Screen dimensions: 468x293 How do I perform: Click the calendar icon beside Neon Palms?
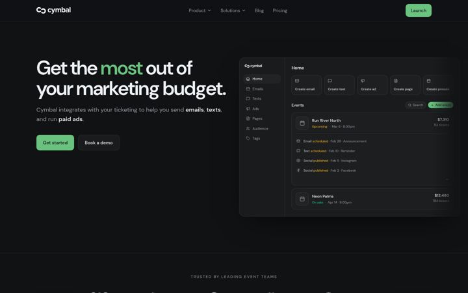302,199
